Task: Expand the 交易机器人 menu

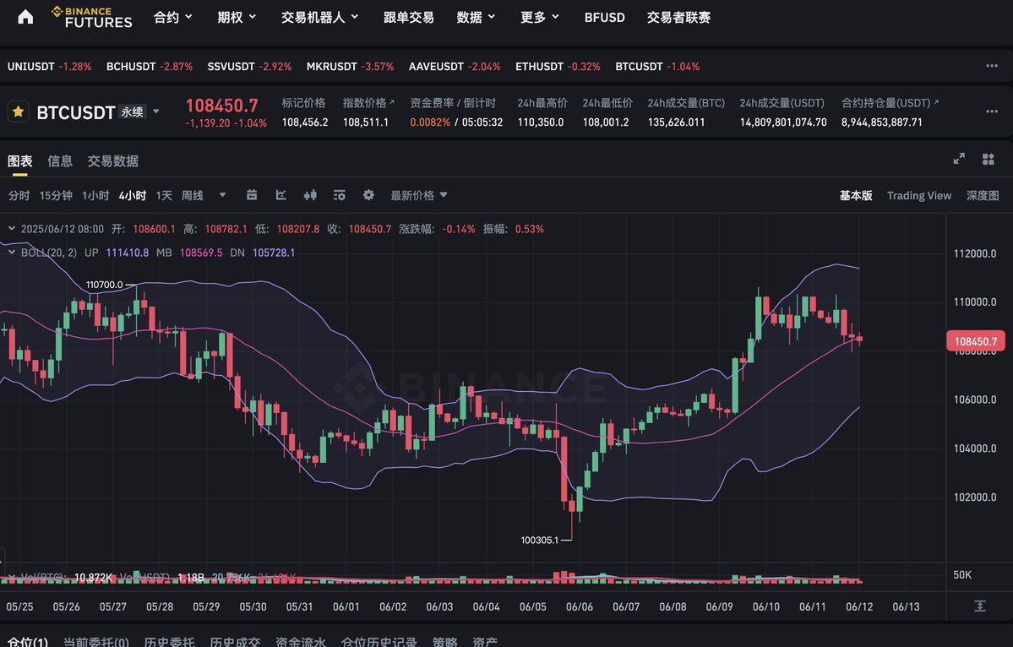Action: tap(319, 18)
